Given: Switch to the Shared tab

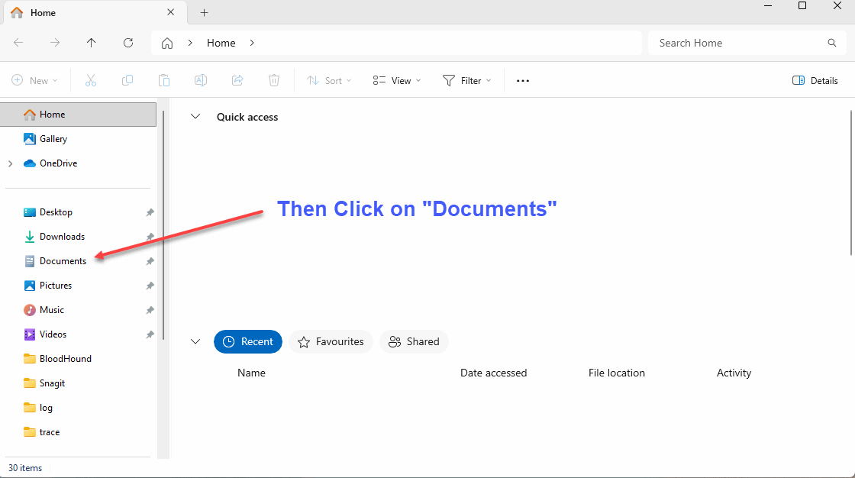Looking at the screenshot, I should [414, 341].
